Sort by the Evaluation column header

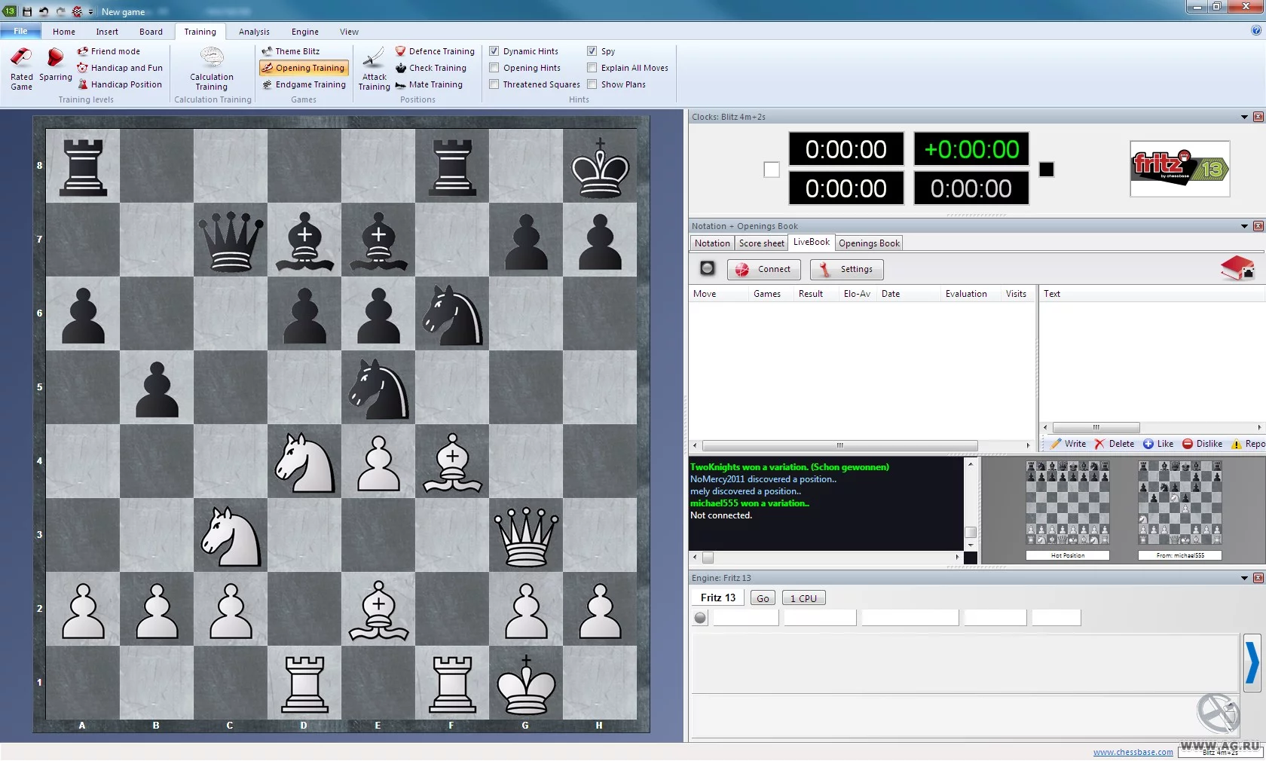tap(966, 294)
